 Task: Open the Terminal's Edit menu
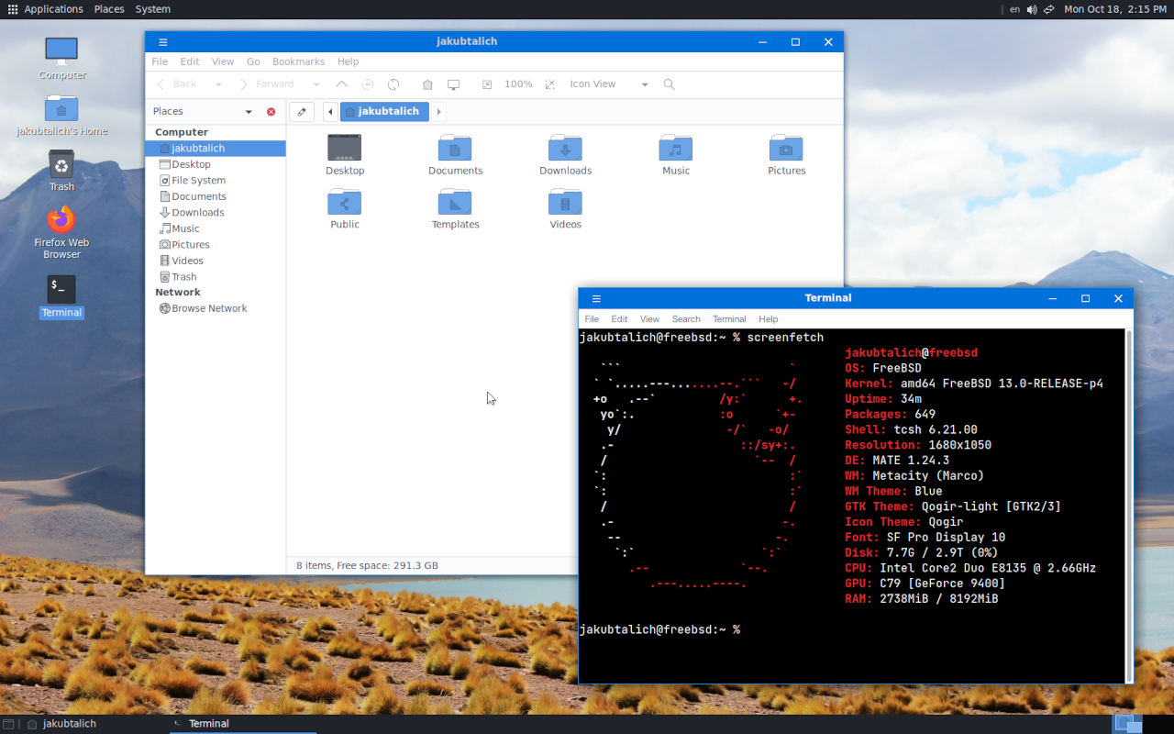620,319
